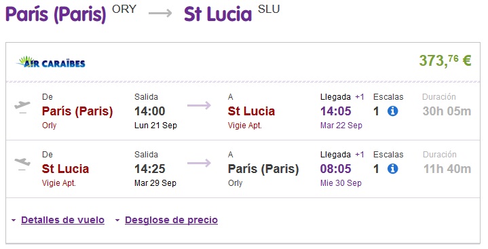Image resolution: width=488 pixels, height=249 pixels.
Task: Click the triangle before Detalles de vuelo
Action: coord(14,221)
